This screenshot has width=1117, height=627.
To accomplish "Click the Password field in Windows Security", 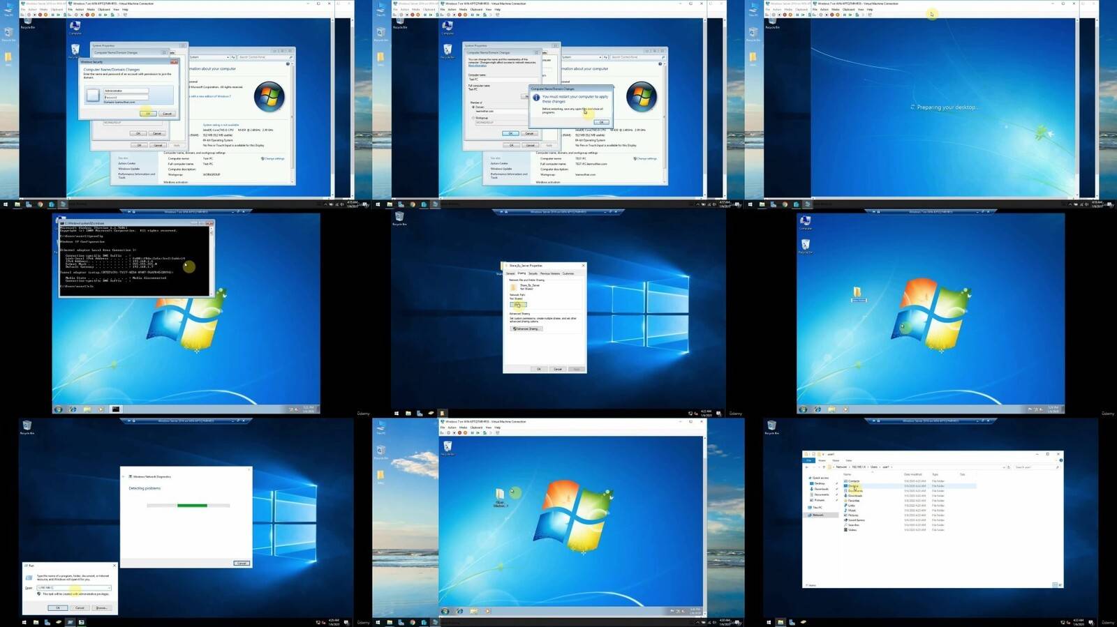I will pyautogui.click(x=126, y=97).
